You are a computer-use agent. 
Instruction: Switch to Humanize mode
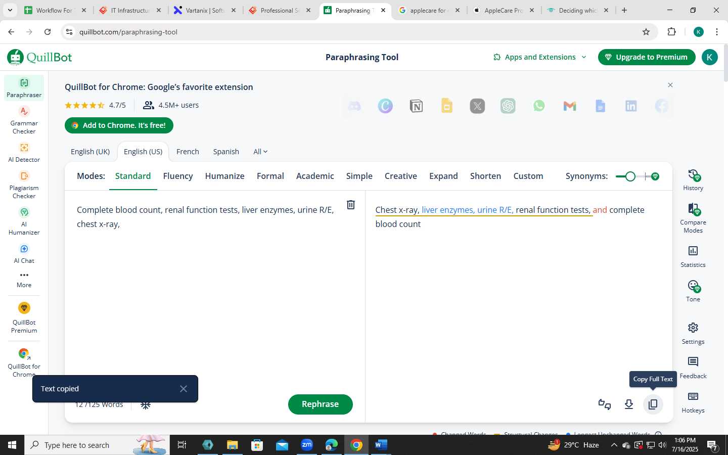click(224, 176)
